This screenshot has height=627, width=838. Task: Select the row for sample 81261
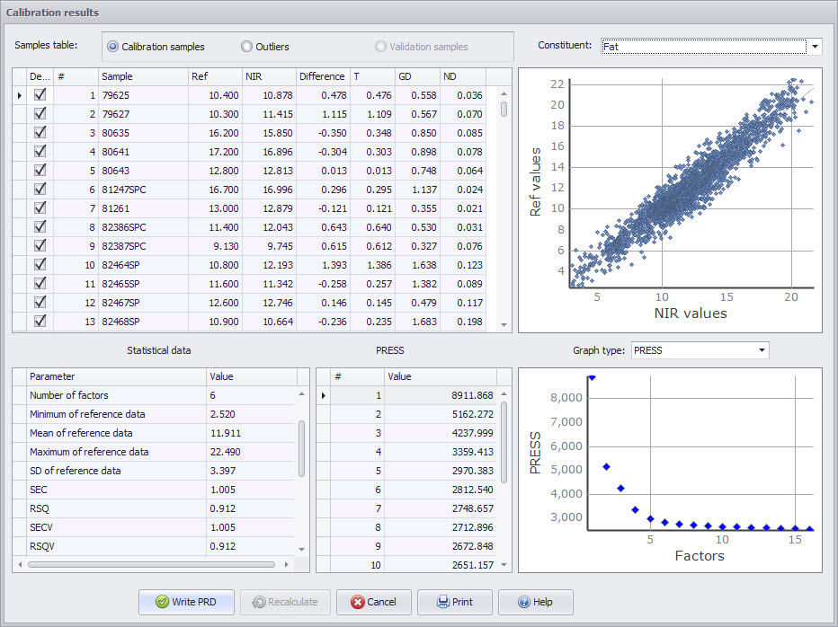point(117,208)
